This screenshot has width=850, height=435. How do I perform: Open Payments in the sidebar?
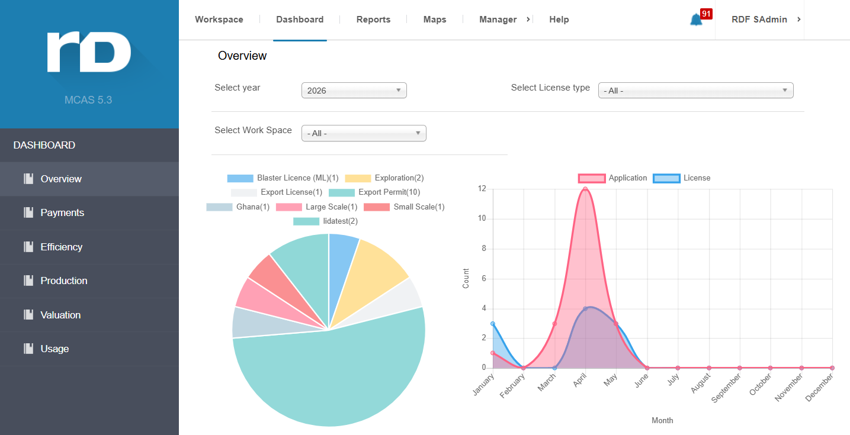(89, 212)
